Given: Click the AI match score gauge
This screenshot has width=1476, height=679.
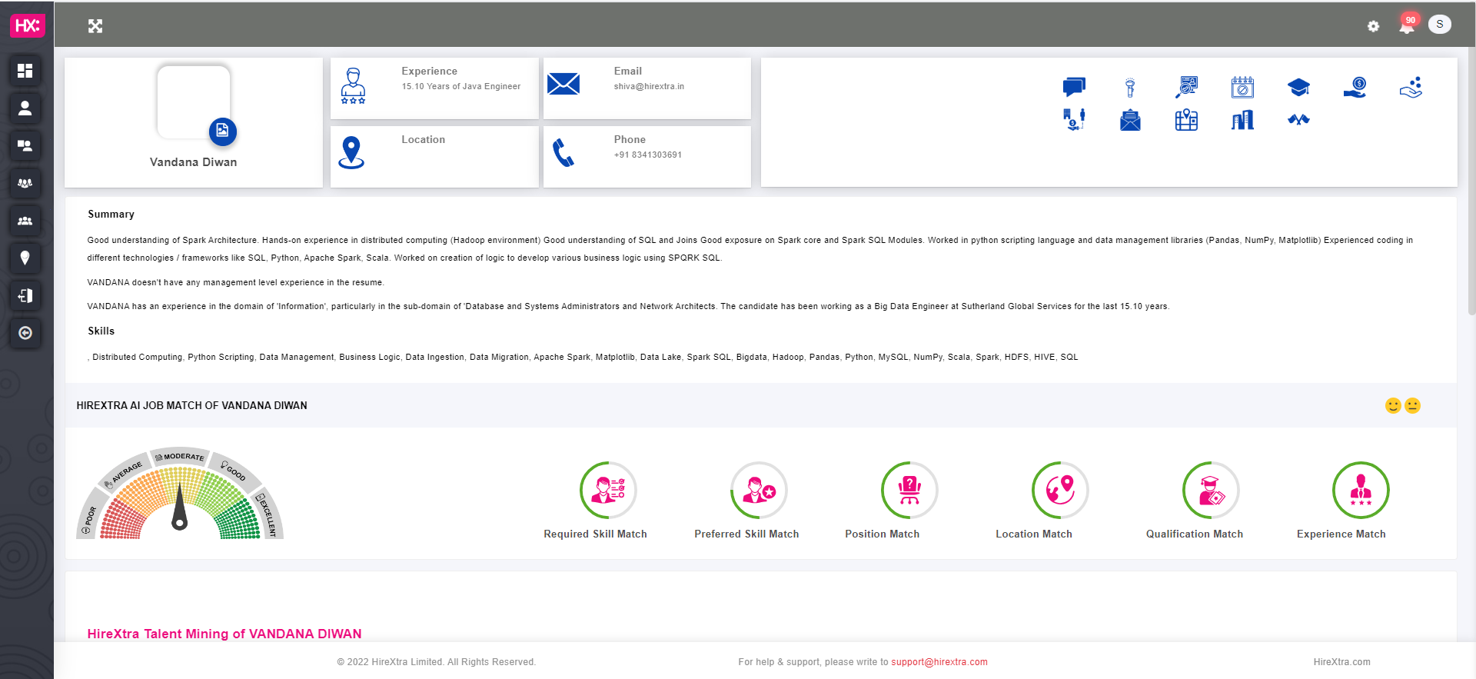Looking at the screenshot, I should click(180, 493).
